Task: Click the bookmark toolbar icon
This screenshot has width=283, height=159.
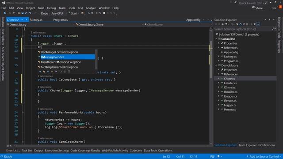Action: [x=104, y=13]
